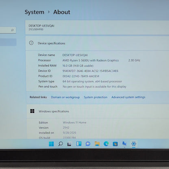Click the No pen or touch input text
The image size is (169, 169).
pyautogui.click(x=95, y=87)
